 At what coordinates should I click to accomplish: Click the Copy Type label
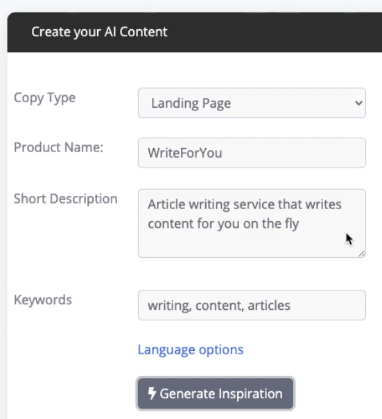tap(45, 98)
